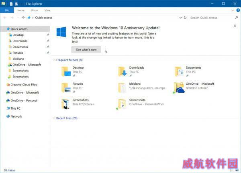Click the Brandon LeBlanc subtitle text
The width and height of the screenshot is (241, 173).
(197, 88)
